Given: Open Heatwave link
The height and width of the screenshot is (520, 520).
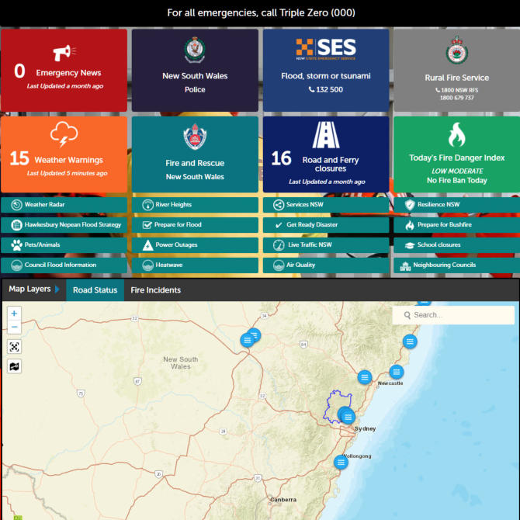Looking at the screenshot, I should click(x=195, y=265).
